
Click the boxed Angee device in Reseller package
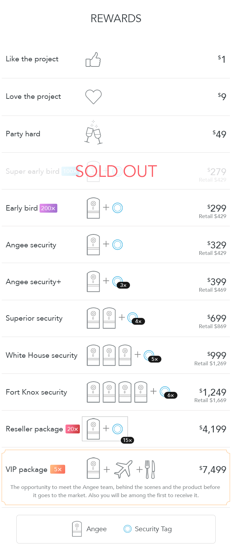[x=93, y=429]
